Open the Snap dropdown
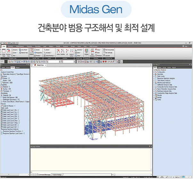This screenshot has height=179, width=193. point(78,56)
